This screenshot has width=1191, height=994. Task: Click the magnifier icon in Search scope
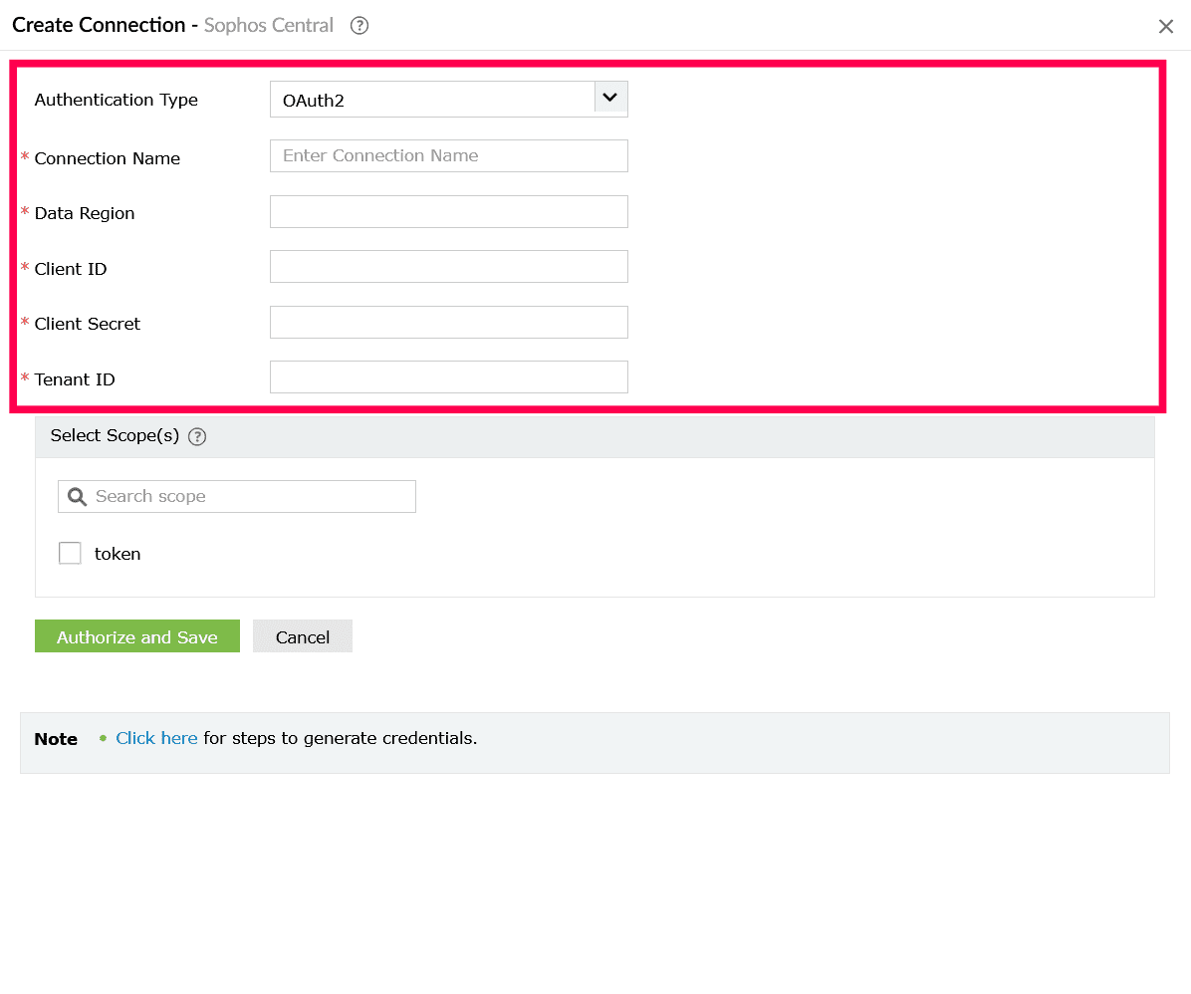(x=77, y=497)
